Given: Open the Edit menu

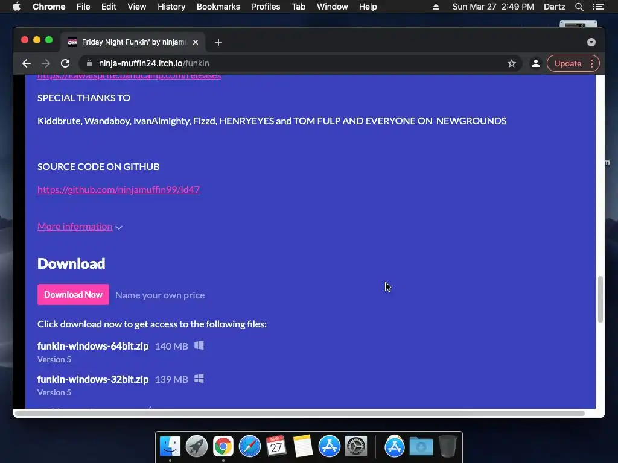Looking at the screenshot, I should click(109, 7).
